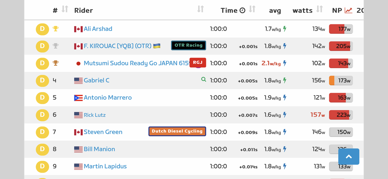The height and width of the screenshot is (179, 388).
Task: Click the 177w NP bar for Ali Arshad
Action: tap(341, 29)
